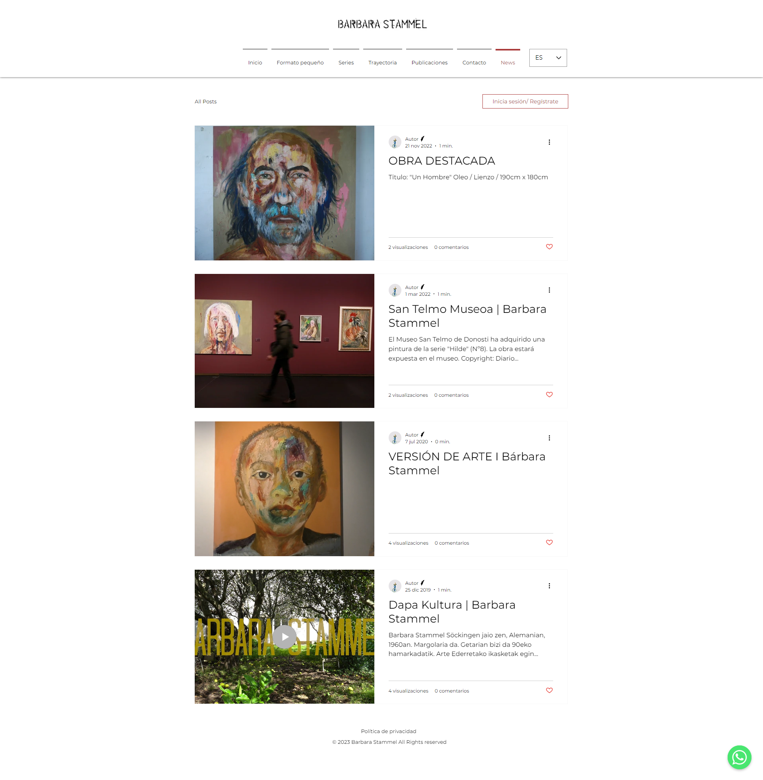The image size is (763, 780).
Task: Open three-dot menu on Dapa Kultura post
Action: (x=549, y=586)
